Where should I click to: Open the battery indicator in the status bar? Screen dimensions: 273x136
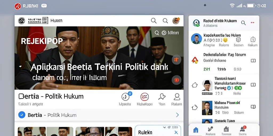251,6
